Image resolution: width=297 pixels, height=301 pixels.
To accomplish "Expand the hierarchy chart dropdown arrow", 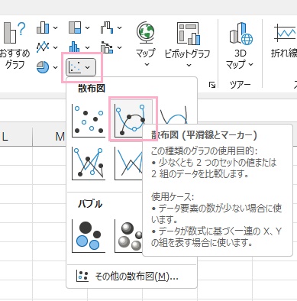I will tap(87, 28).
